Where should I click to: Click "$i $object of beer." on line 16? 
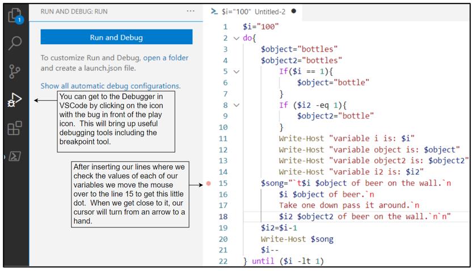click(326, 194)
